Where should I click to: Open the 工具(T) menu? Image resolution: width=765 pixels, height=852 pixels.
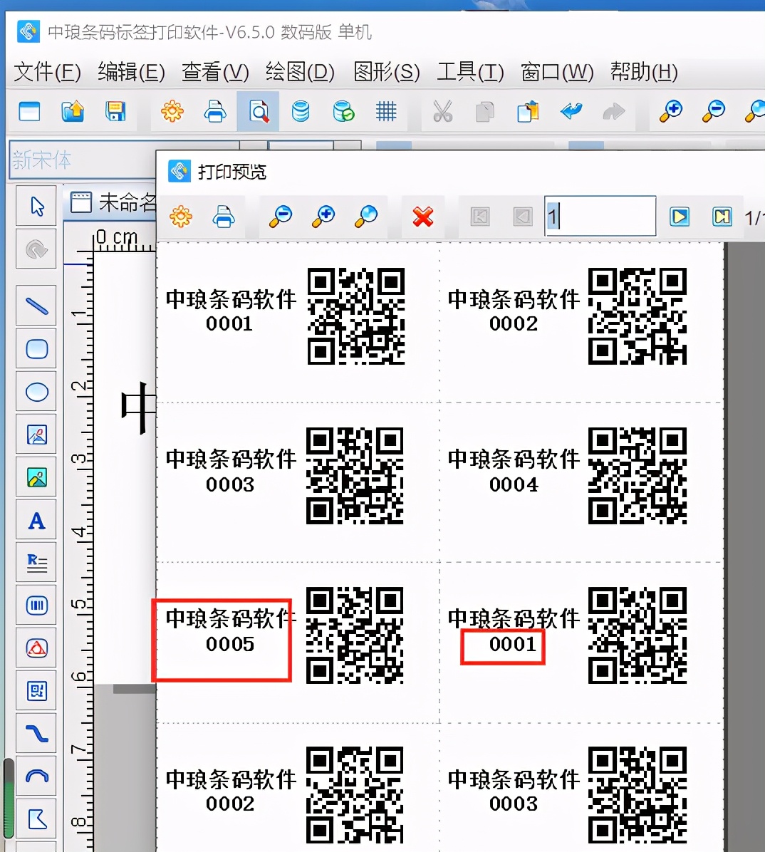[x=471, y=72]
